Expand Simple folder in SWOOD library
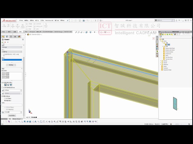The height and width of the screenshot is (144, 193). pos(161,63)
